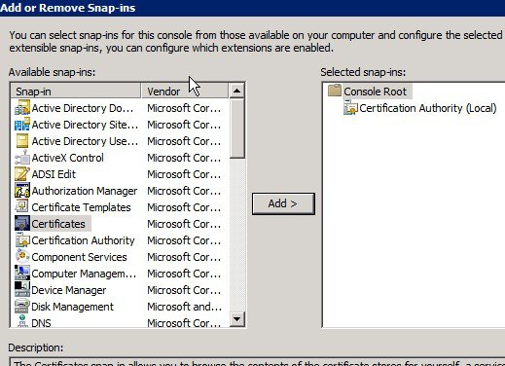Select Certification Authority (Local) tree node
The width and height of the screenshot is (505, 366).
428,108
